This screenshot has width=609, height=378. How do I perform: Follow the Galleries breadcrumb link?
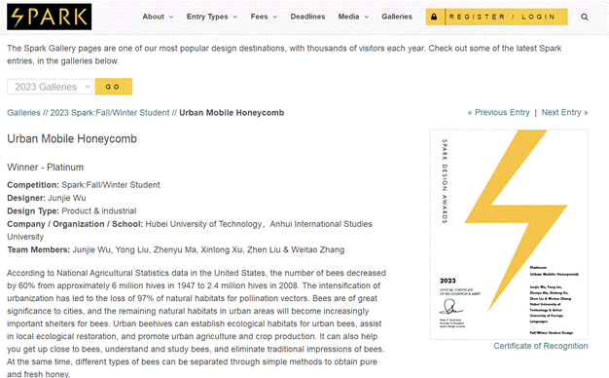point(23,113)
